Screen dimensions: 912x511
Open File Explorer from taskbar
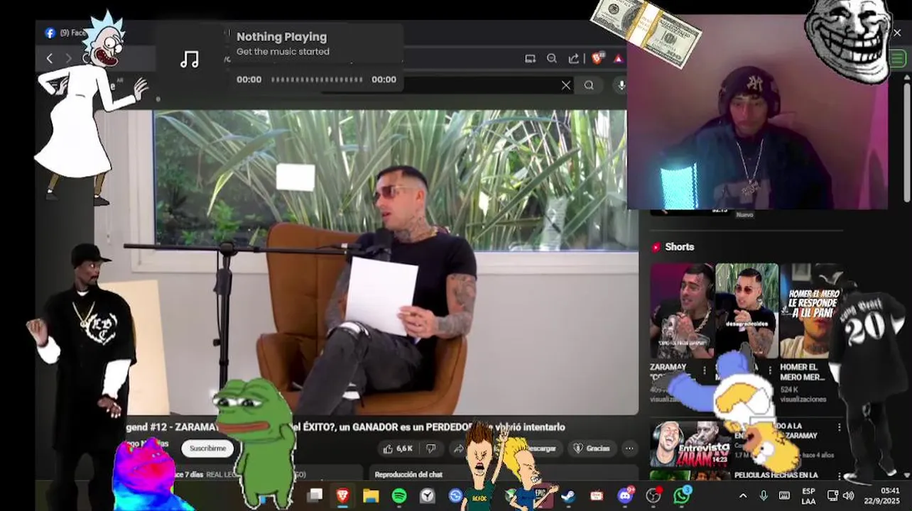point(371,495)
